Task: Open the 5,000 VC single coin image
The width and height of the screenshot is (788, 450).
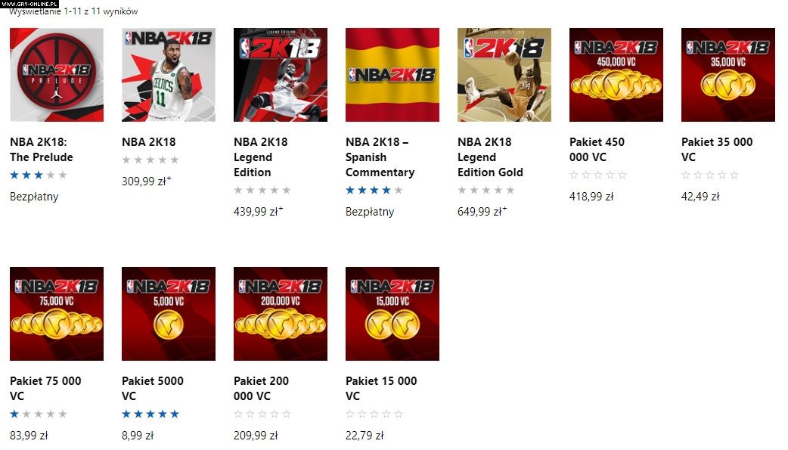Action: (169, 314)
